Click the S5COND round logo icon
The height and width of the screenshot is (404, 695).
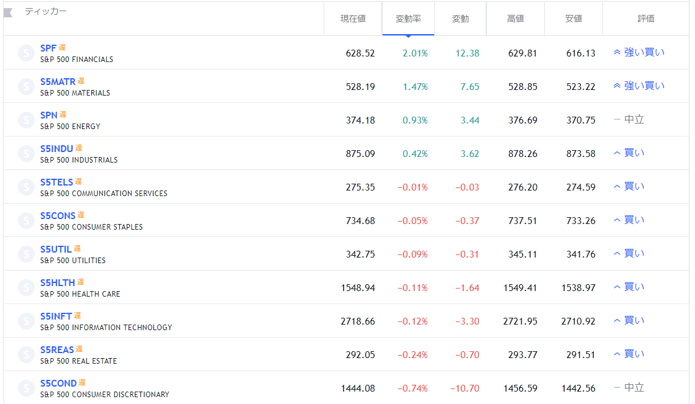26,388
